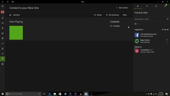The image size is (170, 96).
Task: Click Add a device
Action: pos(122,8)
